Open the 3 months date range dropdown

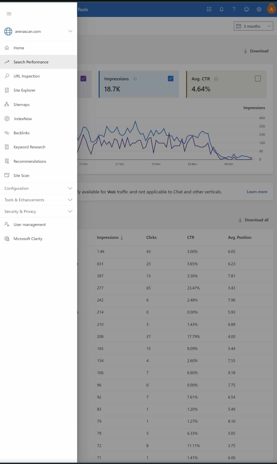tap(253, 26)
